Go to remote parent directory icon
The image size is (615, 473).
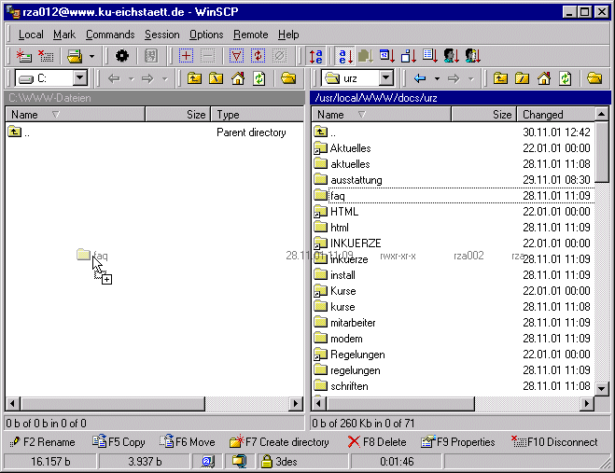click(500, 78)
